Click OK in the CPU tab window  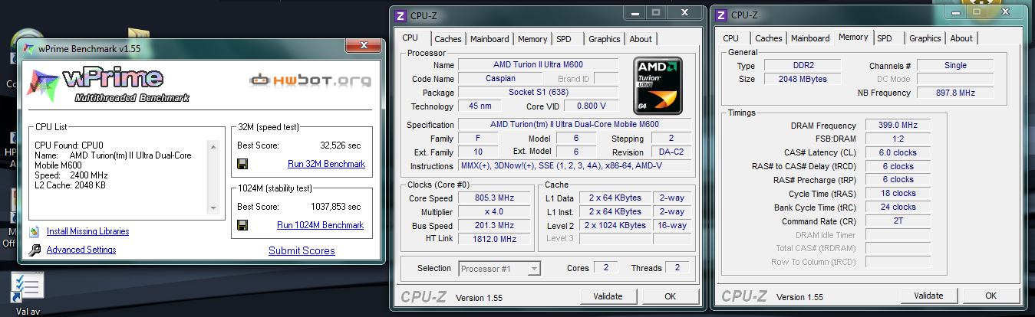(x=670, y=296)
